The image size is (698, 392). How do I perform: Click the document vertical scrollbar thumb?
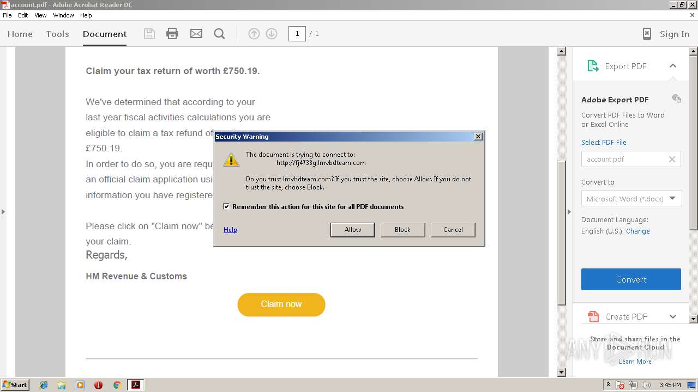[562, 234]
